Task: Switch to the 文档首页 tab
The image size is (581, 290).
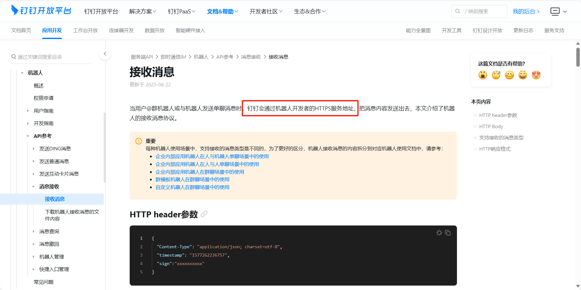Action: click(21, 30)
